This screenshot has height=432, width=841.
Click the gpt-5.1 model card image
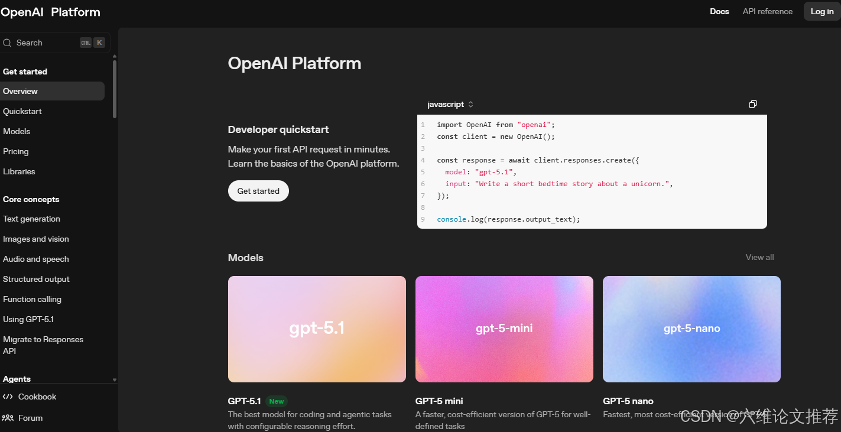click(x=317, y=329)
